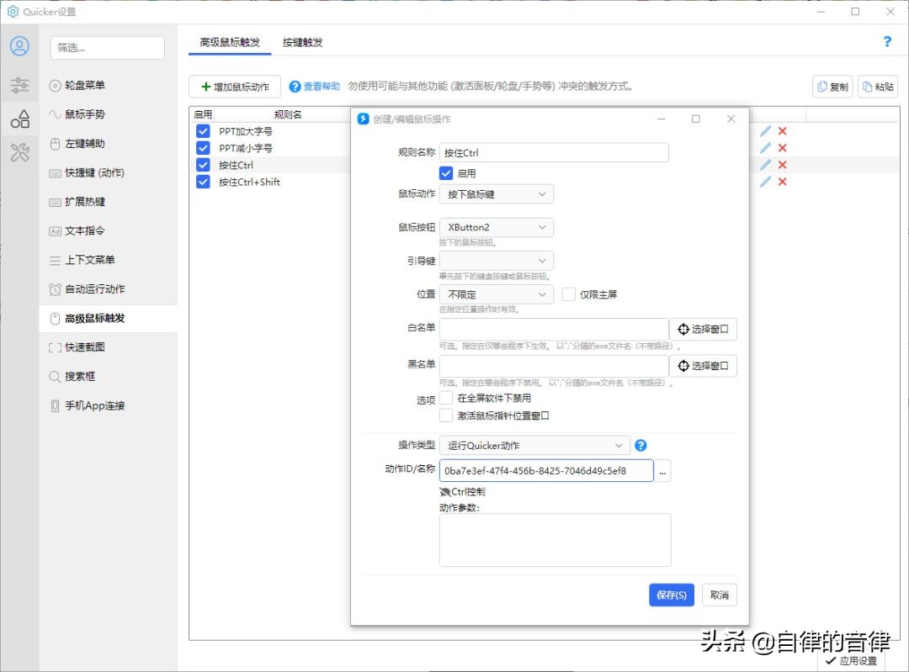Toggle the PPT减小字号 rule checkbox
Viewport: 909px width, 672px height.
pos(203,148)
